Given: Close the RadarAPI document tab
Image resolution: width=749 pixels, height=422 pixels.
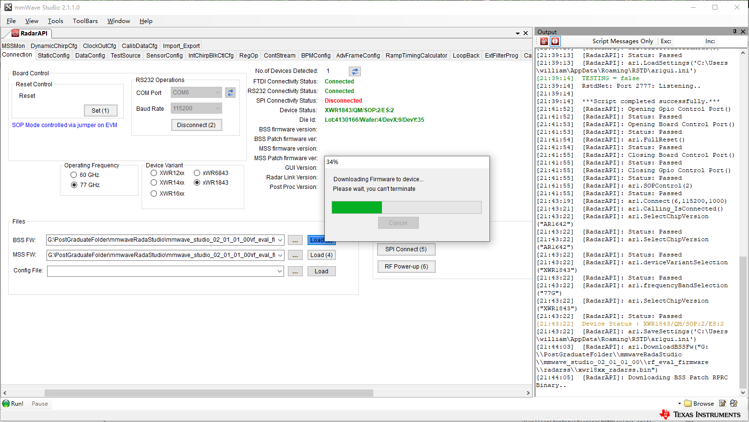Looking at the screenshot, I should coord(525,33).
